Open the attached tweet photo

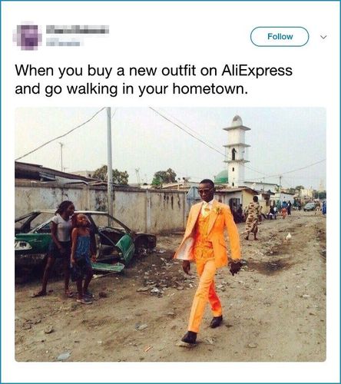click(x=170, y=234)
